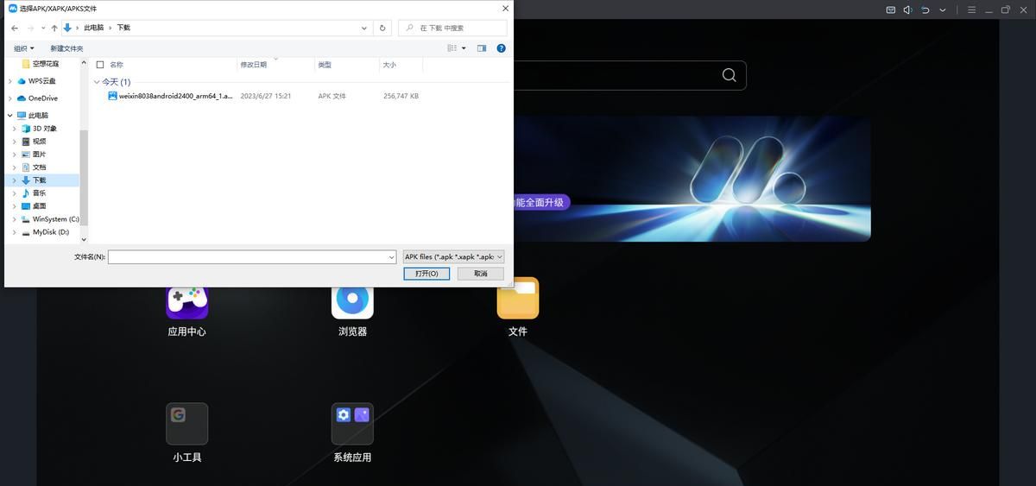Sort by 名称 column
This screenshot has height=486, width=1036.
click(117, 65)
